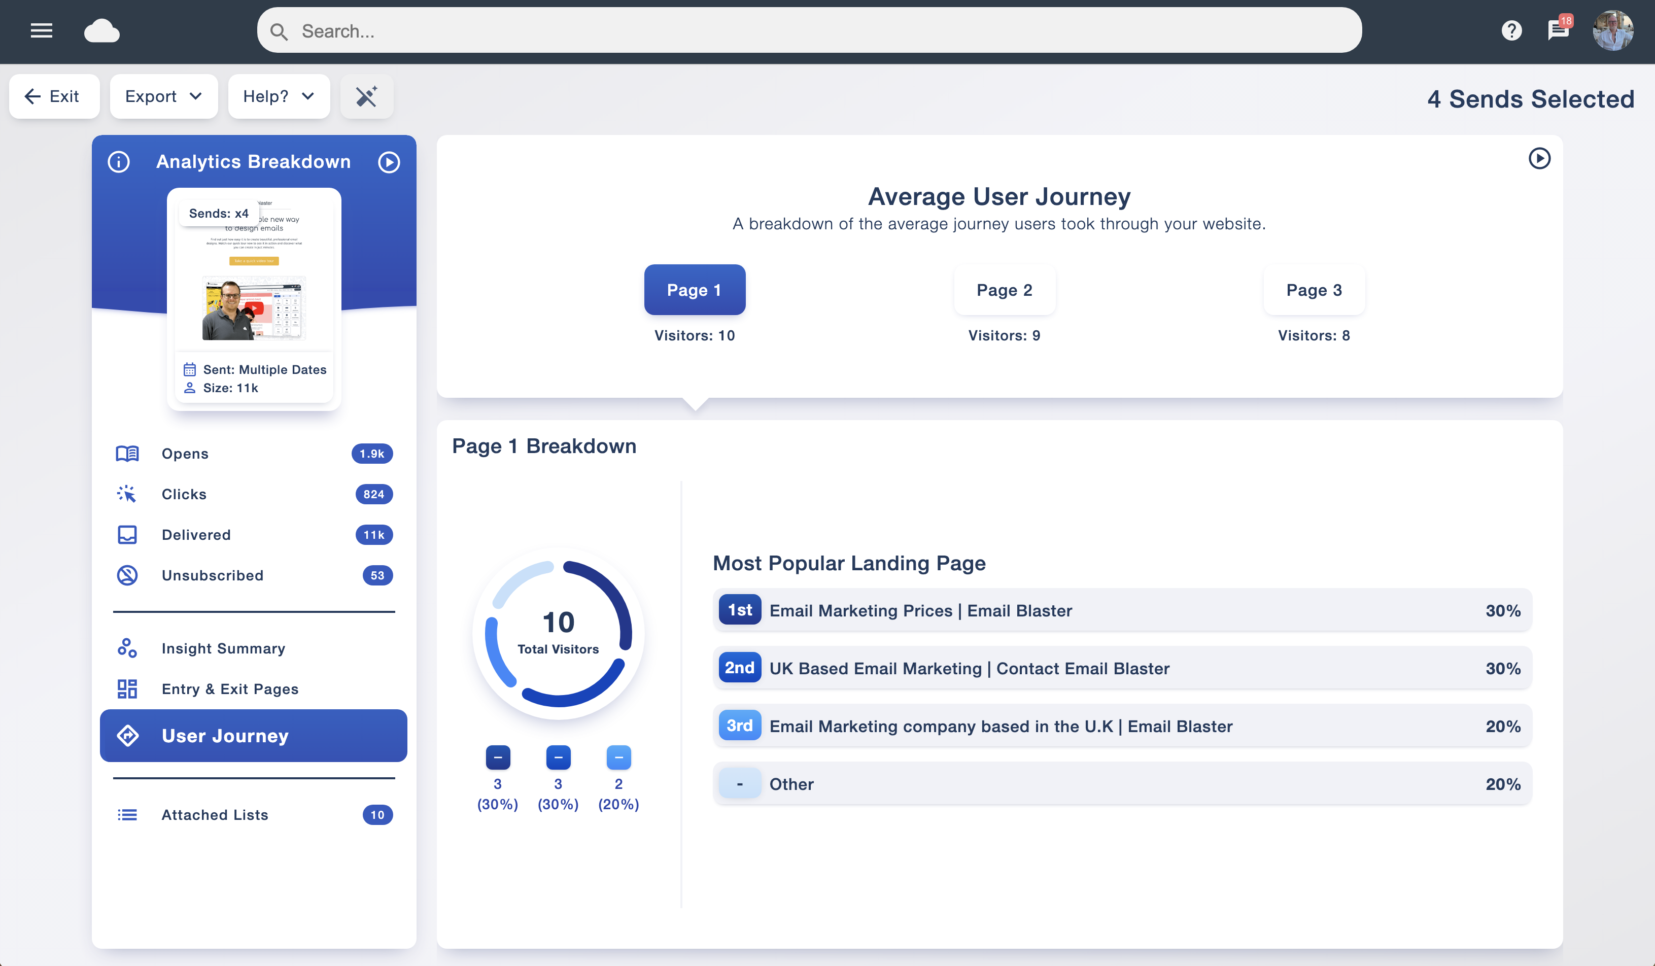The width and height of the screenshot is (1655, 966).
Task: Open the hamburger menu
Action: point(42,30)
